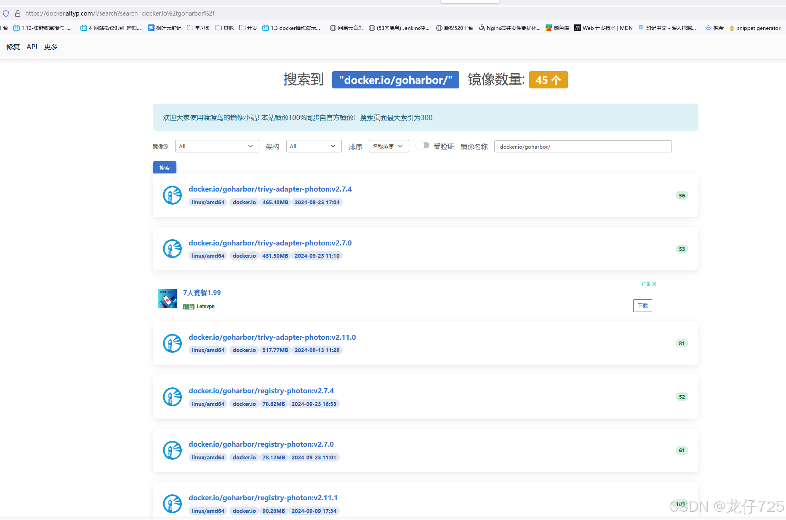This screenshot has height=520, width=786.
Task: Click the 2024-09-23 17:04 date tag
Action: pyautogui.click(x=317, y=202)
